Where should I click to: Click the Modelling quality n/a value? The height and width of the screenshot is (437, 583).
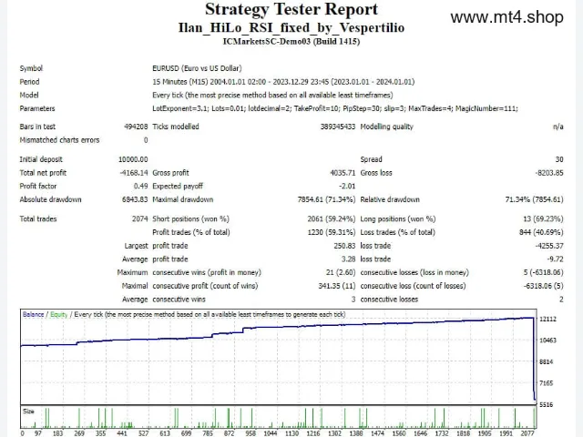pos(557,127)
